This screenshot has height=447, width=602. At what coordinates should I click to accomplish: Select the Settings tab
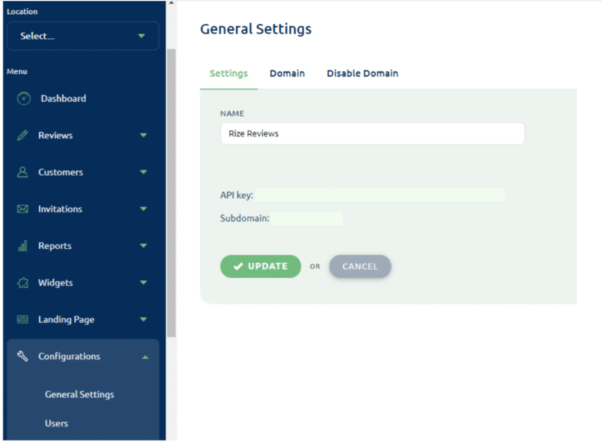point(229,74)
